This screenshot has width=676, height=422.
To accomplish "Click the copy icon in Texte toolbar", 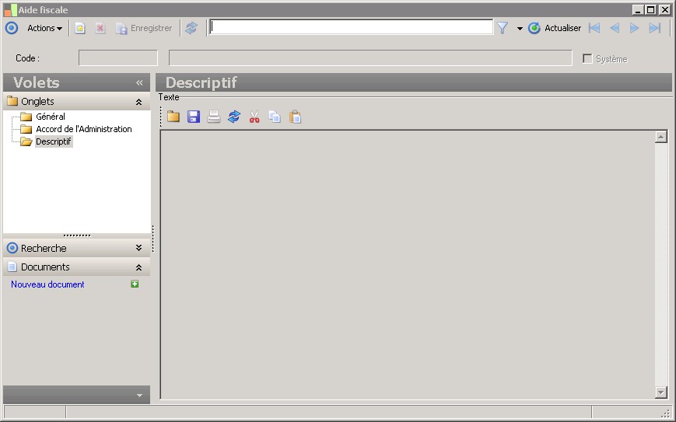I will 275,117.
